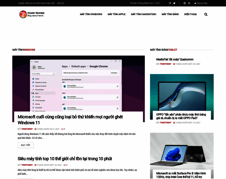
Task: Open the Máy Tính Bảng menu
Action: click(x=170, y=14)
